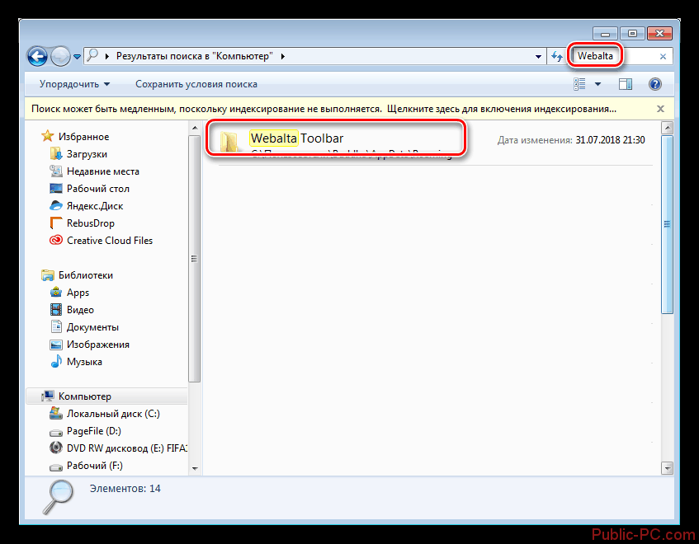Open the address bar history dropdown
The height and width of the screenshot is (544, 699).
[x=539, y=56]
